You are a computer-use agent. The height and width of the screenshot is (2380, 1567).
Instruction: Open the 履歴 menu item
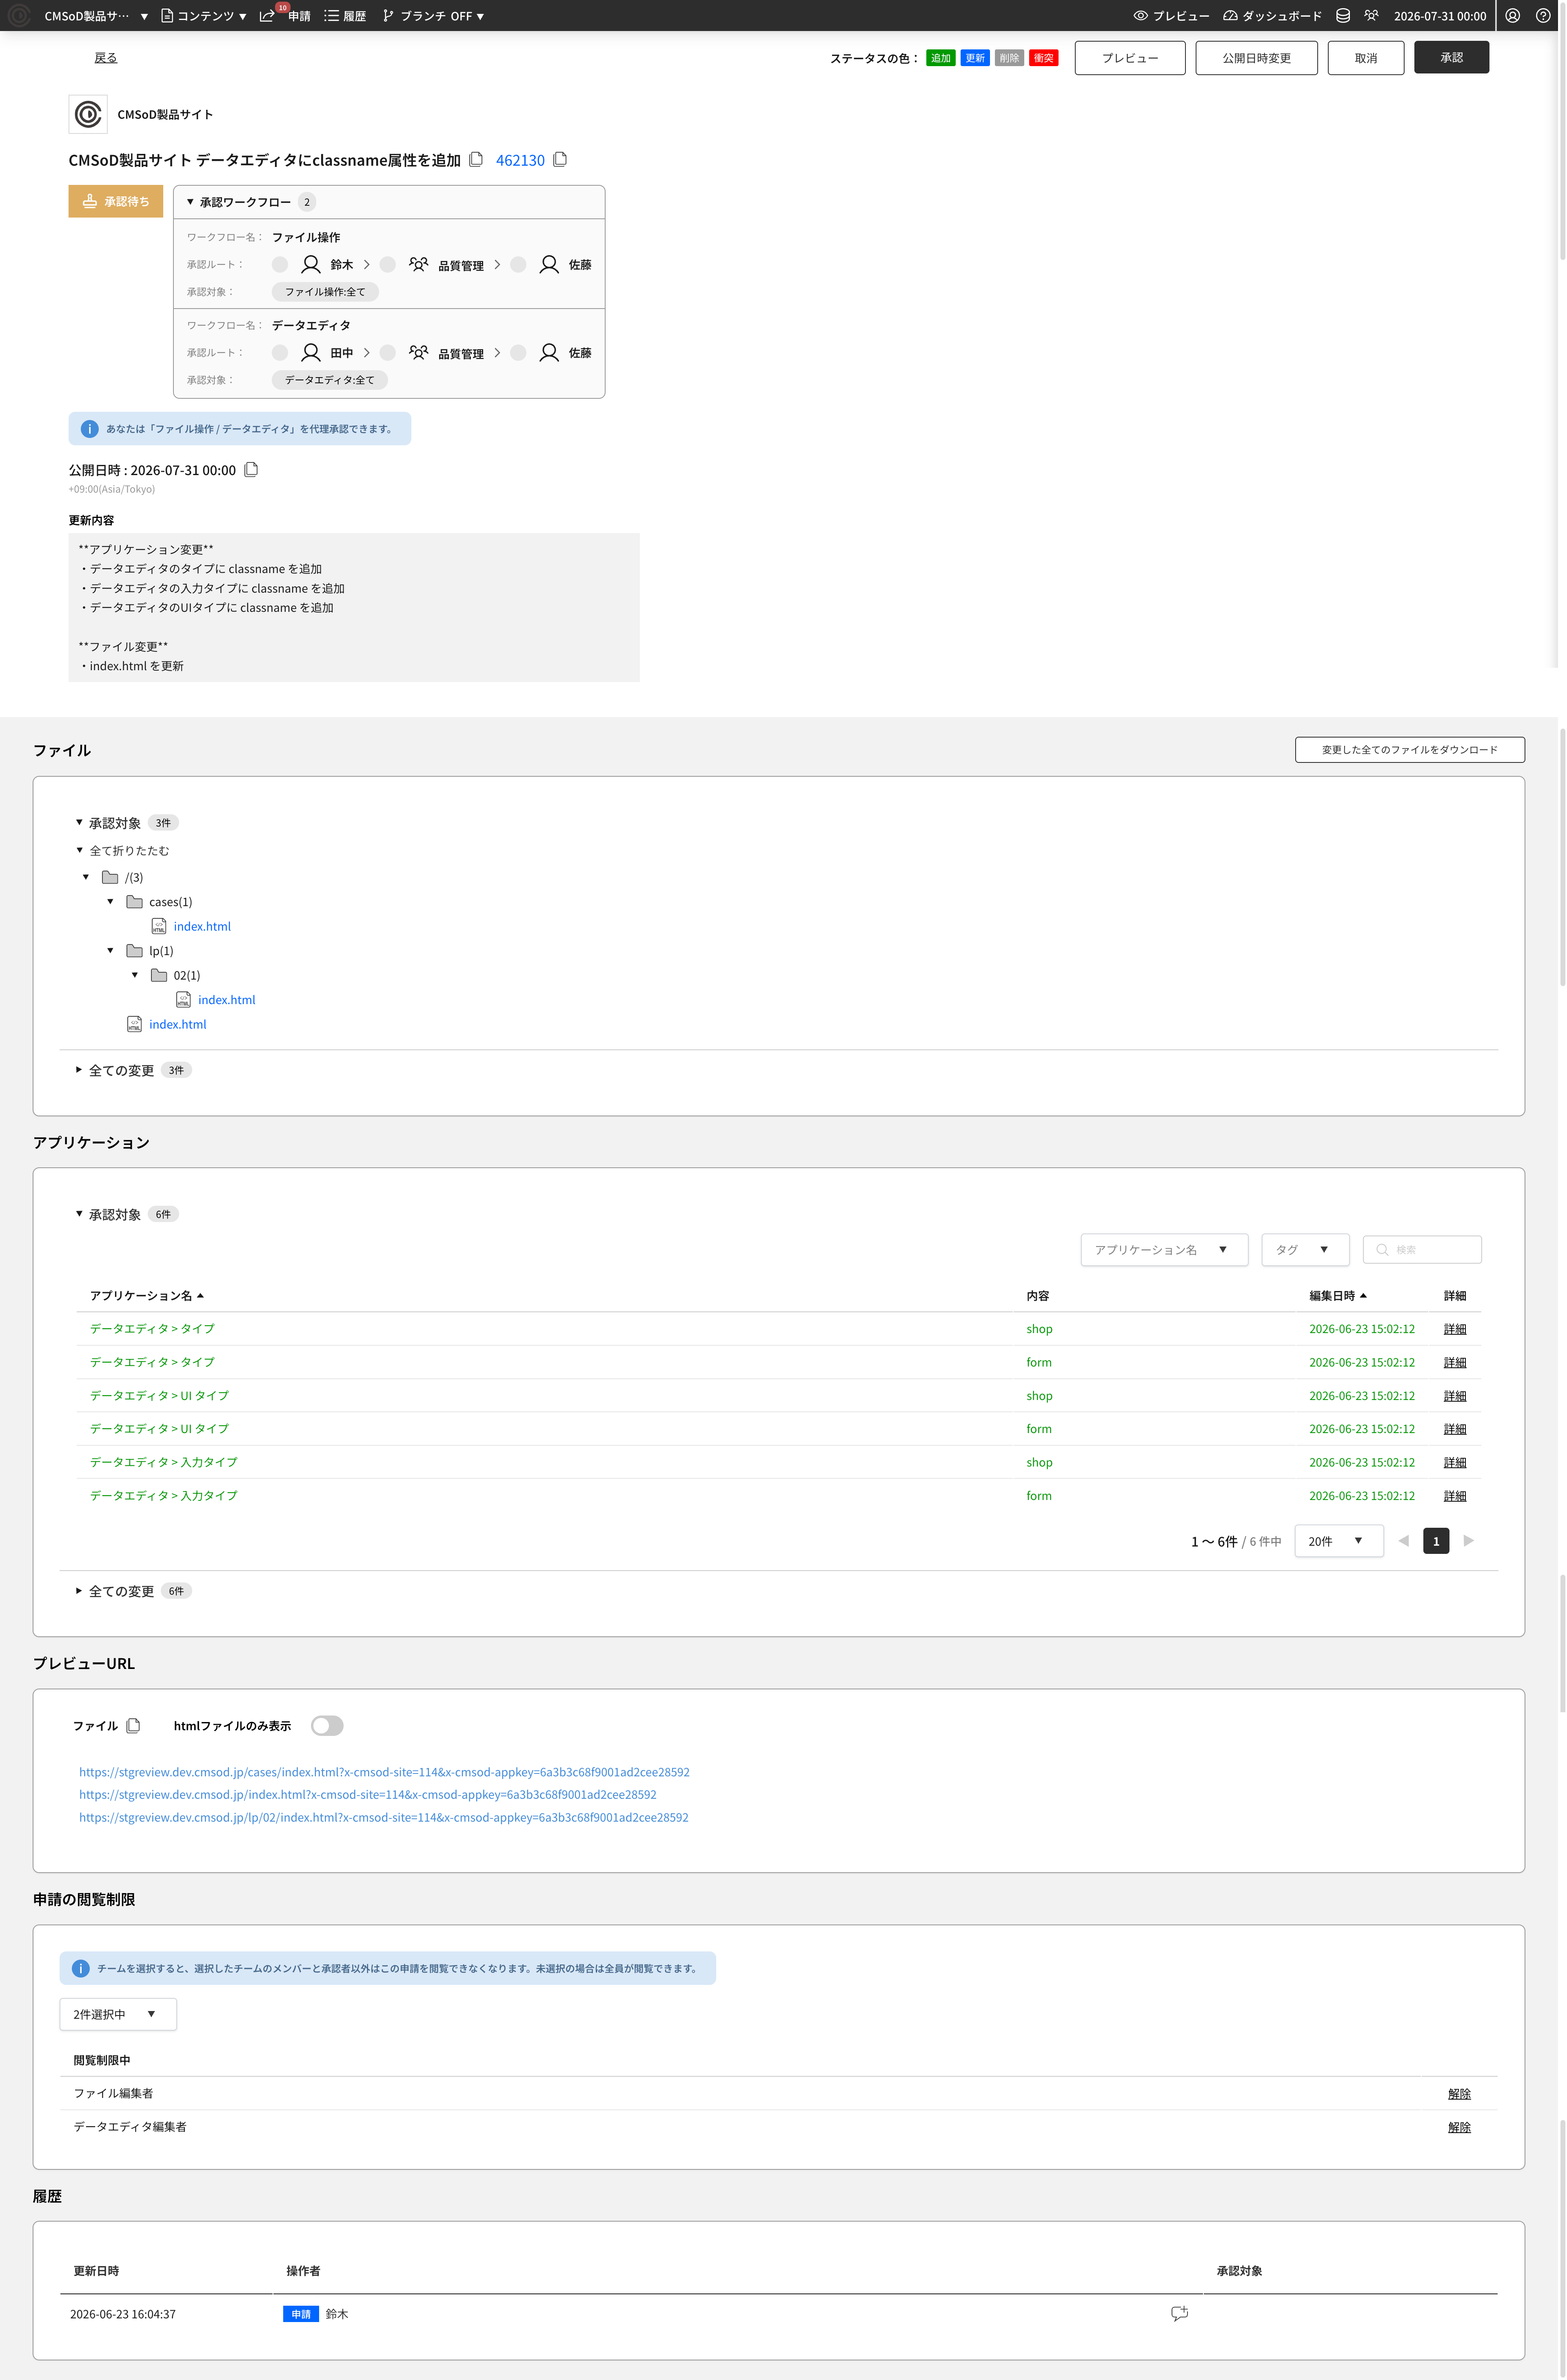(345, 16)
